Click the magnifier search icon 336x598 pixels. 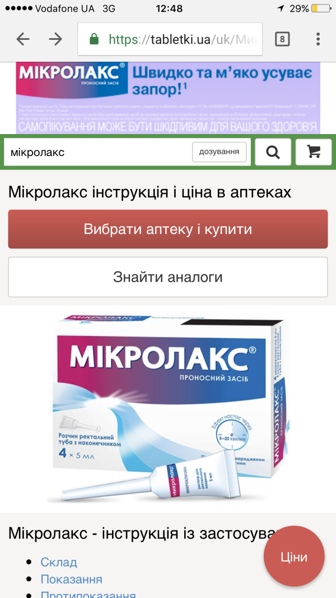273,152
